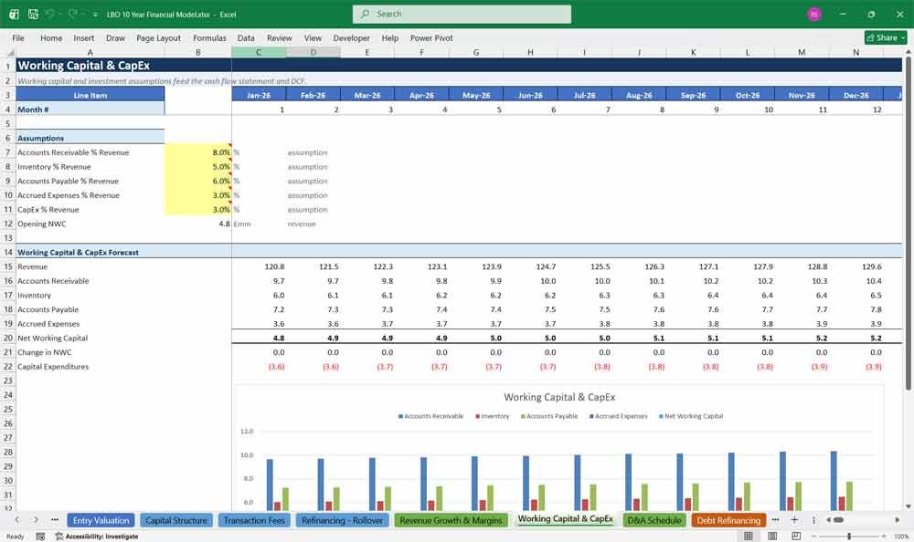Open the Insert ribbon tab
The image size is (914, 542).
tap(84, 37)
